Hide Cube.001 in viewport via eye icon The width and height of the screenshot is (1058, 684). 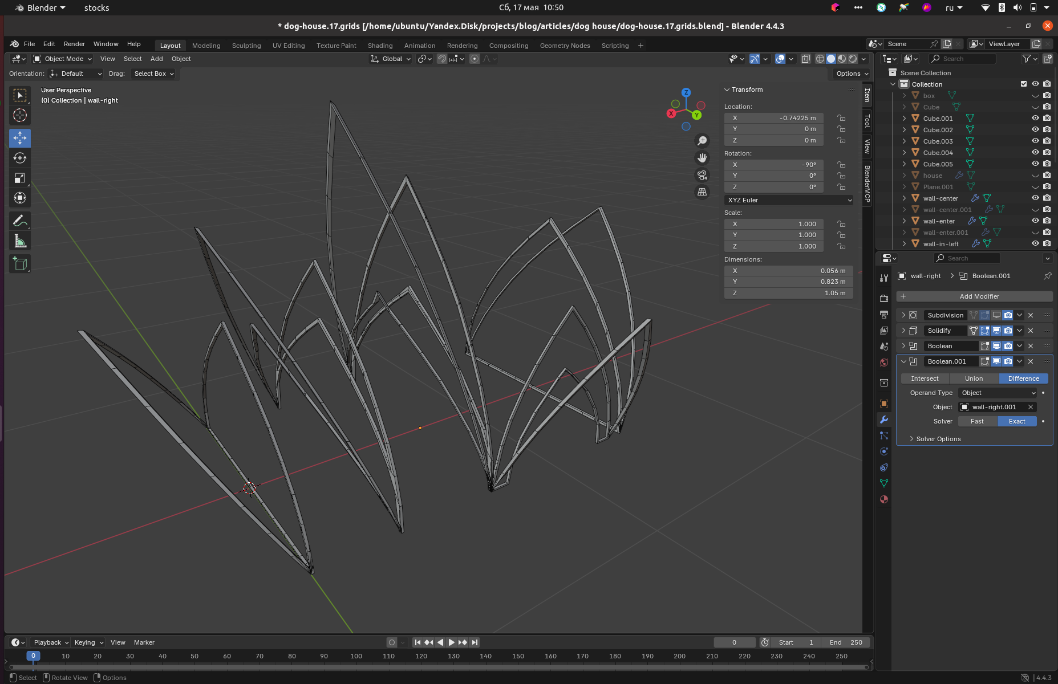(x=1035, y=118)
